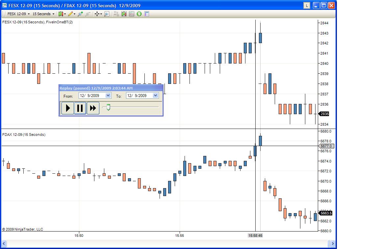
Task: Open the chart properties icon
Action: click(x=146, y=14)
